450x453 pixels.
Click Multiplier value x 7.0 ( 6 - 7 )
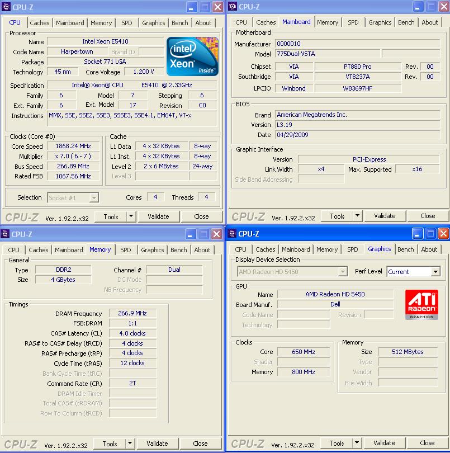pyautogui.click(x=73, y=156)
